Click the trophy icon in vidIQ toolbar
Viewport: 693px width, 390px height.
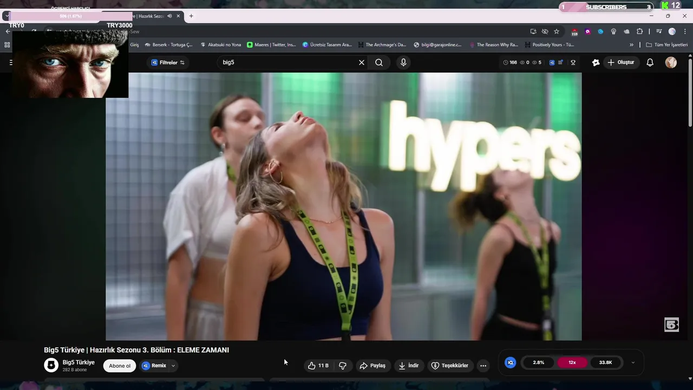[573, 62]
